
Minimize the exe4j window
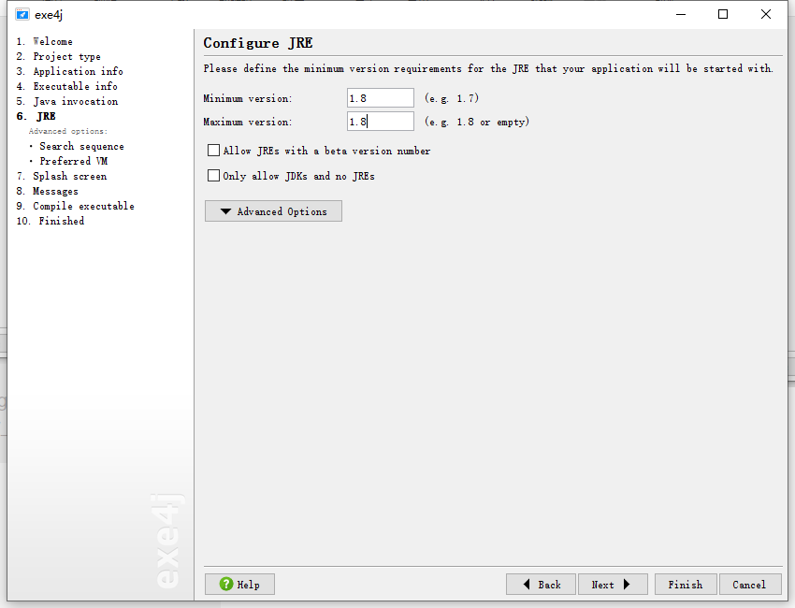680,14
